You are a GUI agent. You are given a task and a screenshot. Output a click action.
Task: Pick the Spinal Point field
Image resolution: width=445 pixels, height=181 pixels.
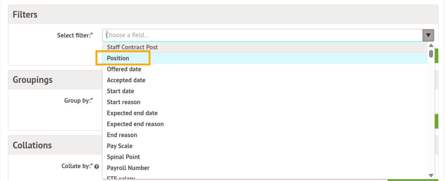click(123, 157)
